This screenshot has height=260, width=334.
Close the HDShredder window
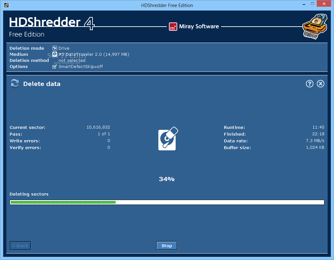(324, 4)
